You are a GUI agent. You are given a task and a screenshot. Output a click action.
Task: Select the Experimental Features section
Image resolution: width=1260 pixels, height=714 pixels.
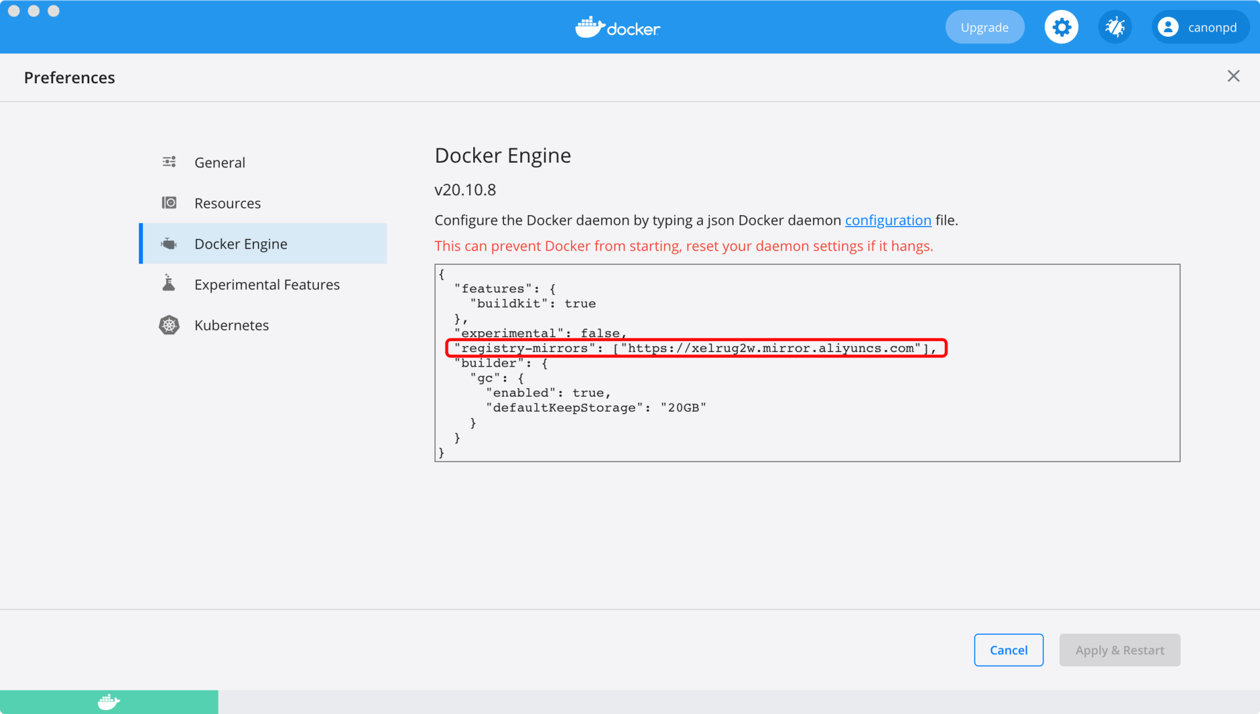tap(266, 284)
